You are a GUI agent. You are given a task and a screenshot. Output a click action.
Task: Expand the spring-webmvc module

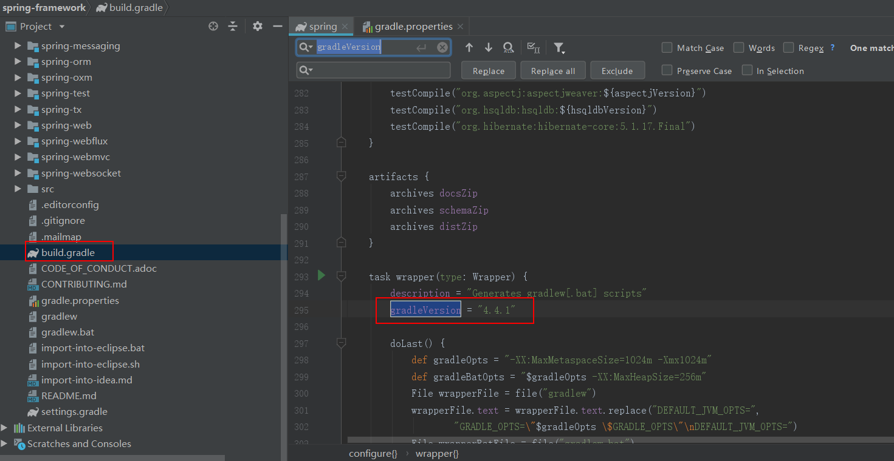18,156
